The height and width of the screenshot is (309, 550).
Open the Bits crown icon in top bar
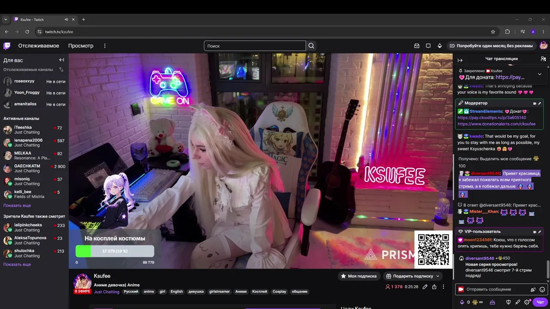point(440,46)
